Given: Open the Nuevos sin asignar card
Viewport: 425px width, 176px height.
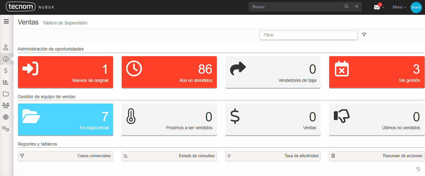Looking at the screenshot, I should tap(65, 72).
